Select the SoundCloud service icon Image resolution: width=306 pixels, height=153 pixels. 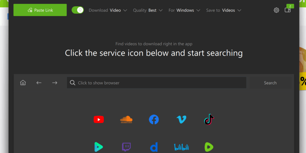(126, 120)
